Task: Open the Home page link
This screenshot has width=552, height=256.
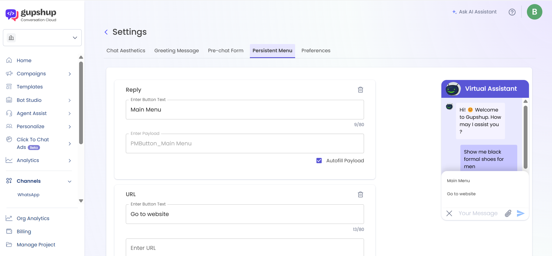Action: click(24, 60)
